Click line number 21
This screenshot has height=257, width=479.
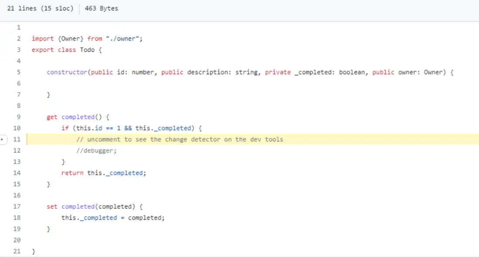(17, 251)
